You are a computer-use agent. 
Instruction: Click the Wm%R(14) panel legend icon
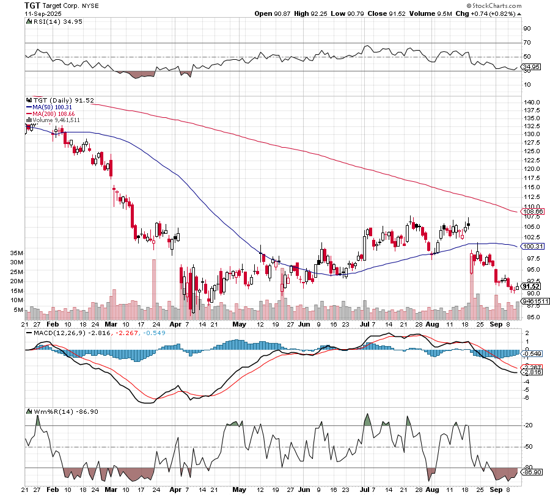pyautogui.click(x=29, y=411)
